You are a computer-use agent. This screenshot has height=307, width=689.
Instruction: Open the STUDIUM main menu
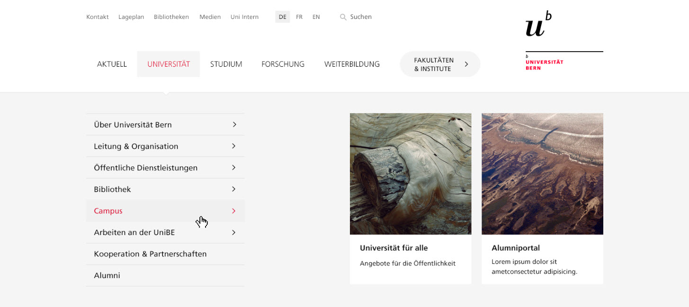click(x=226, y=64)
